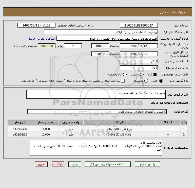Image resolution: width=195 pixels, height=188 pixels.
Task: Click the اطلاعات کالاهای مورد نیاز heading
Action: pos(169,103)
